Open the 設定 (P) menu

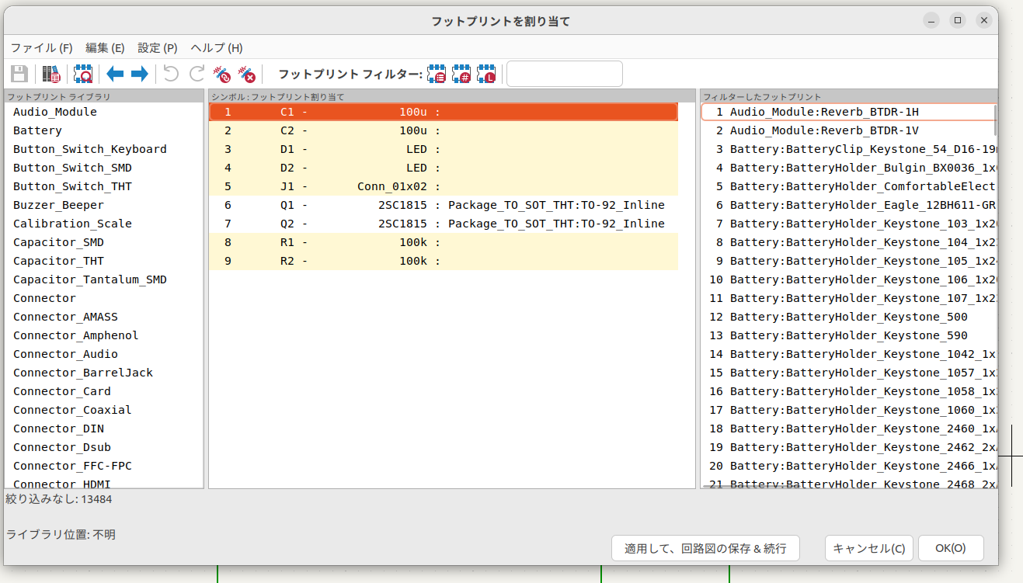tap(158, 48)
